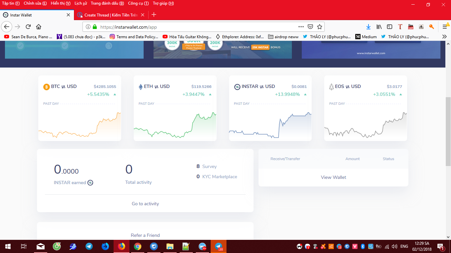Open File Explorer from the taskbar
The height and width of the screenshot is (253, 451).
pos(170,246)
